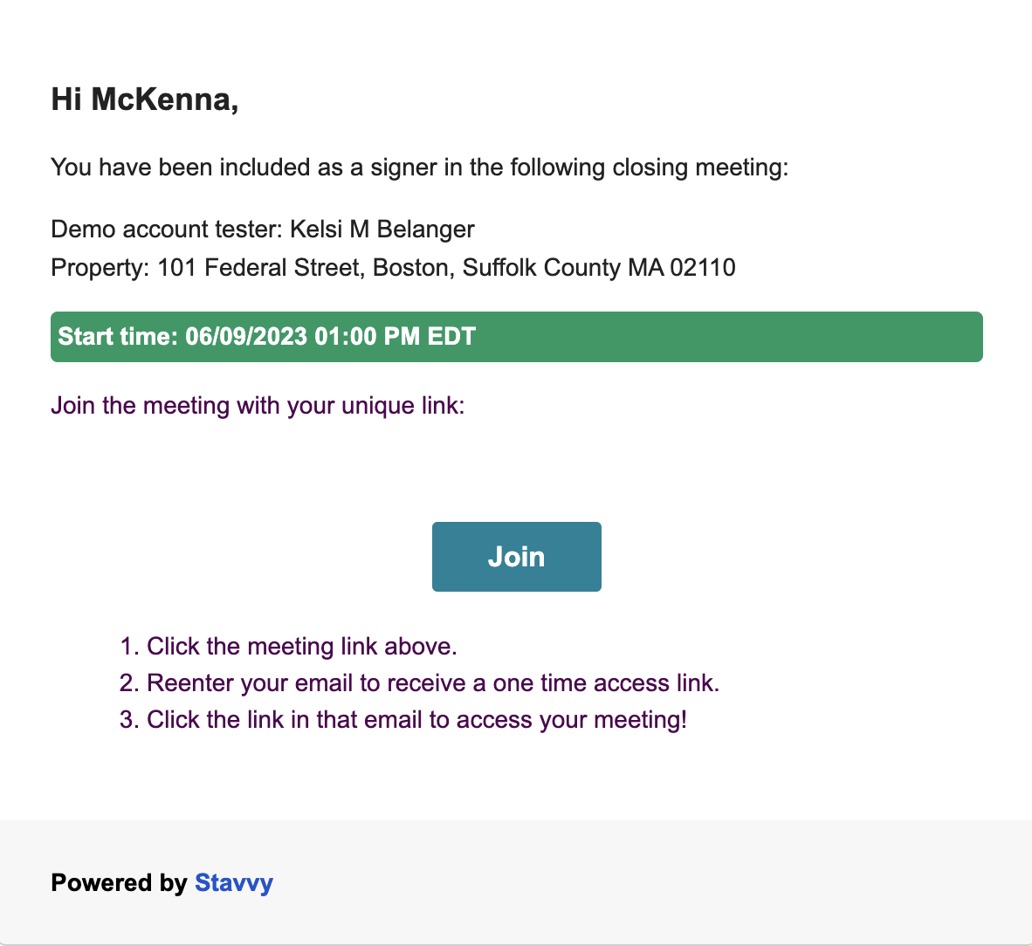
Task: Click the "Demo account tester:" label
Action: tap(167, 230)
